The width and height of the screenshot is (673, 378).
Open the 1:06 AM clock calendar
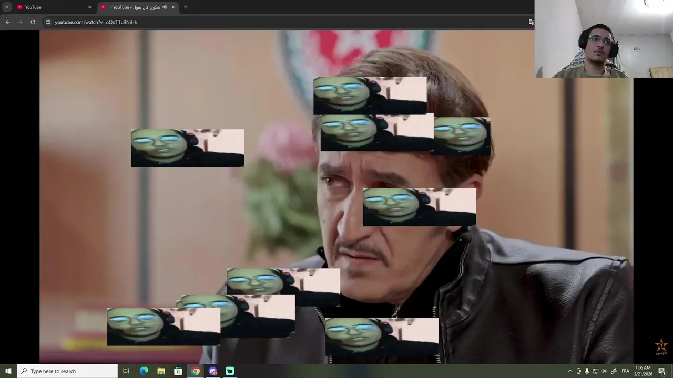[x=643, y=371]
